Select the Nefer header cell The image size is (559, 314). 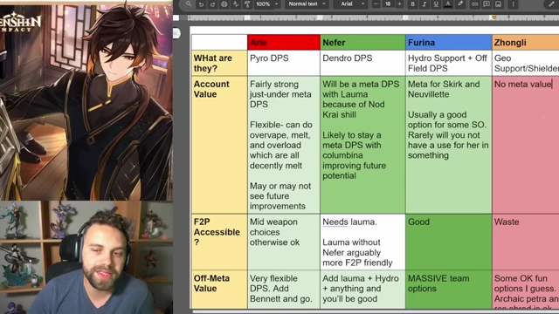[x=362, y=43]
